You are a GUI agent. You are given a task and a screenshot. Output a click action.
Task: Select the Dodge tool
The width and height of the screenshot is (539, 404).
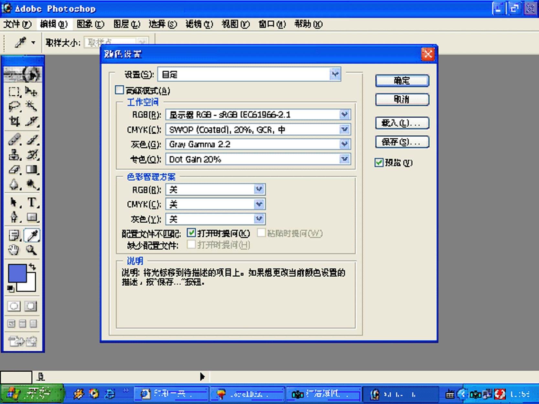coord(32,184)
